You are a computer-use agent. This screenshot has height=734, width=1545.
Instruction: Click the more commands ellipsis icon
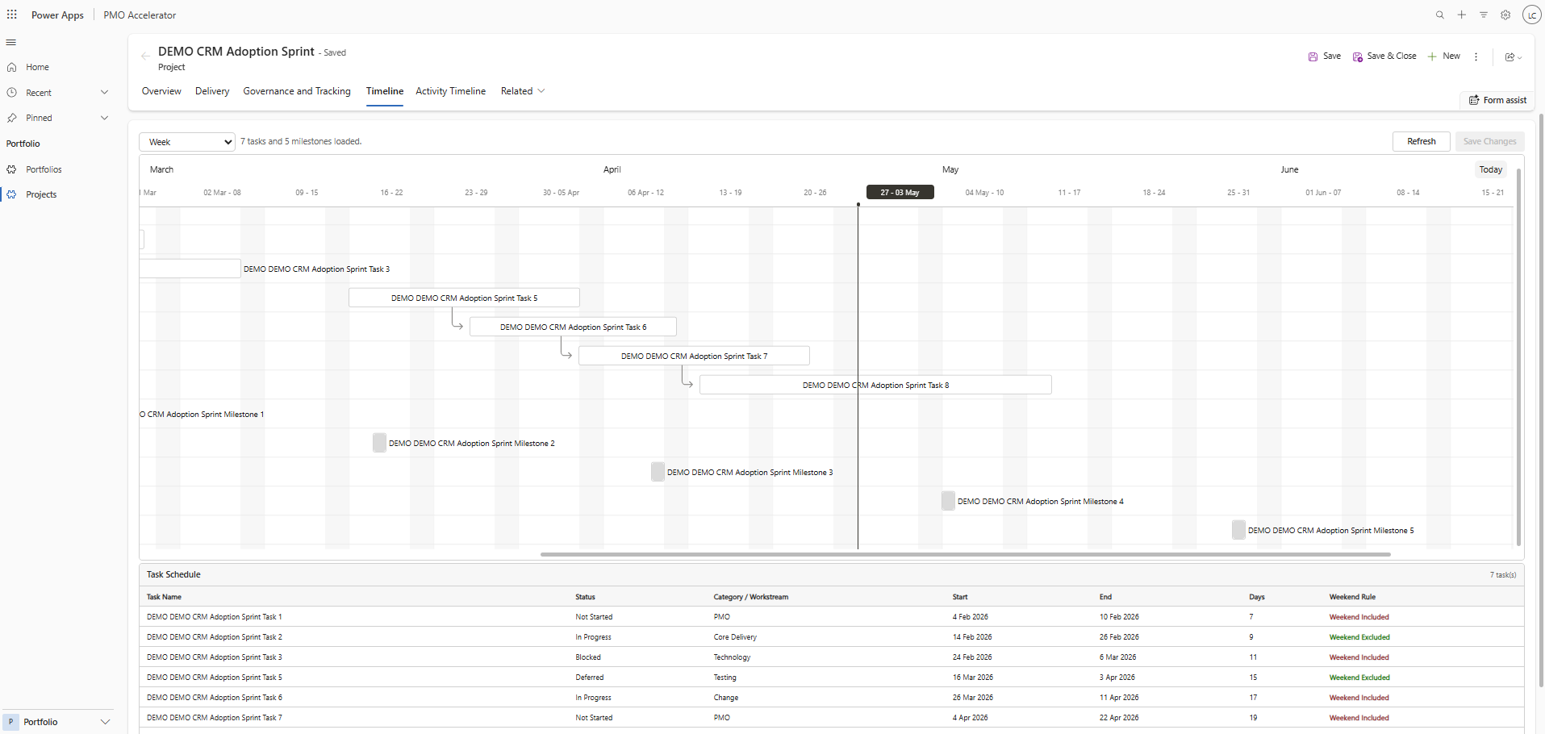[x=1476, y=56]
